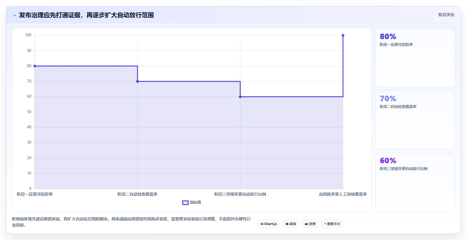The width and height of the screenshot is (467, 240).
Task: Click card caption 阶段三常规变更自动放行比例
Action: tap(404, 169)
